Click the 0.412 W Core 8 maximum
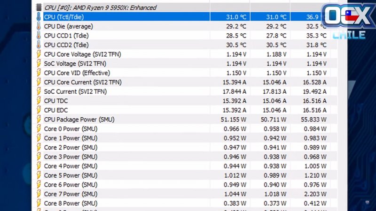376x211 pixels. pyautogui.click(x=315, y=203)
